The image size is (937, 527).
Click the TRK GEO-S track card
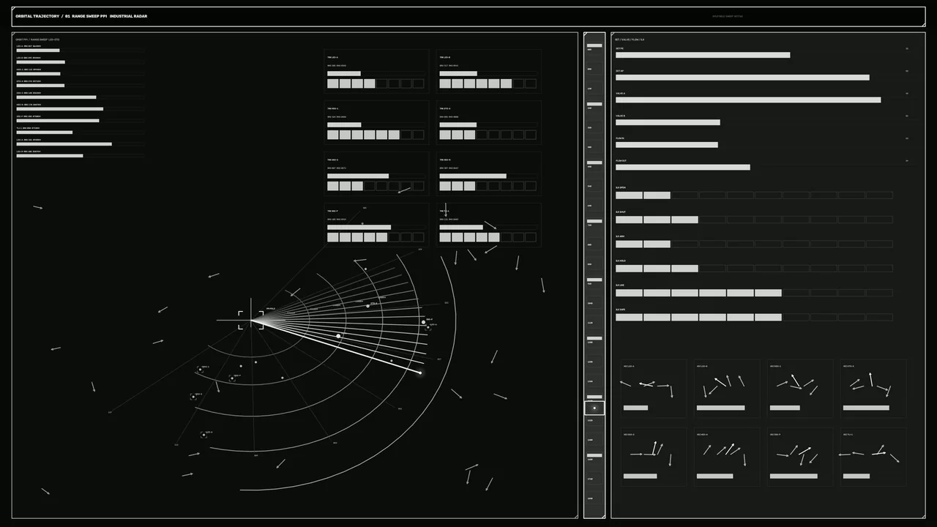click(376, 173)
